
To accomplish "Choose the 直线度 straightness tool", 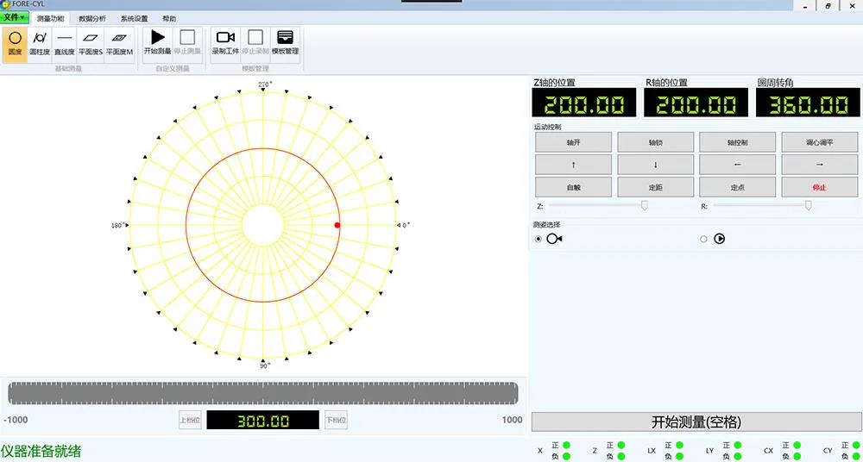I will 65,43.
